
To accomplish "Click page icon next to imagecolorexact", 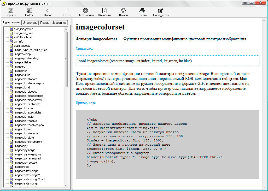I will click(x=11, y=108).
